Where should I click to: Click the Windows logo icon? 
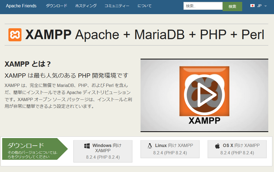coord(87,146)
